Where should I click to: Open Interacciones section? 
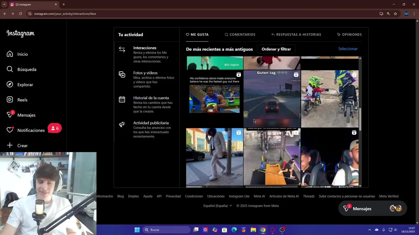(x=147, y=54)
